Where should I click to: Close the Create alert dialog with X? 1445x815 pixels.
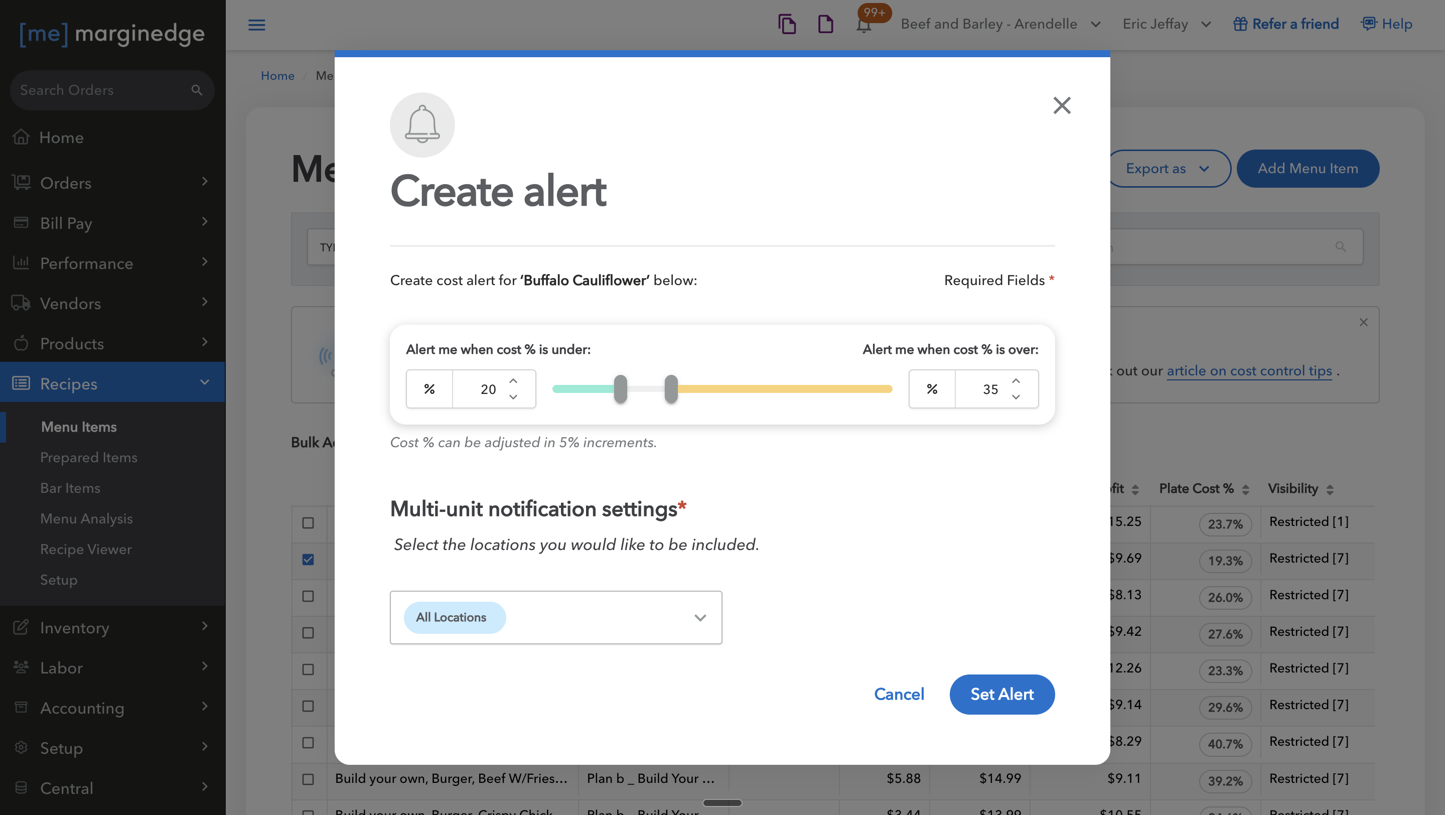coord(1061,105)
